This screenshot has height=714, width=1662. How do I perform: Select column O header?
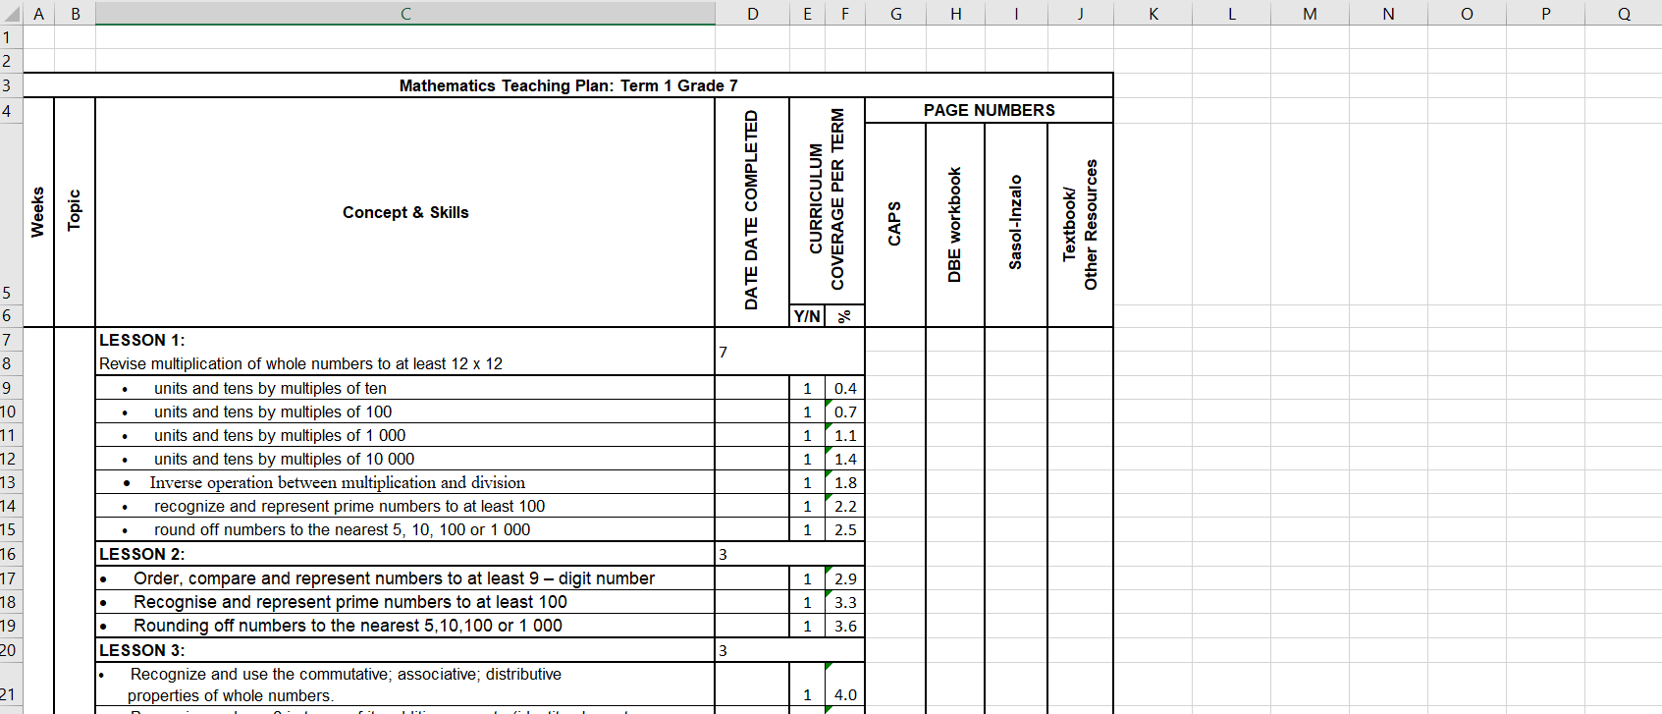[x=1467, y=13]
